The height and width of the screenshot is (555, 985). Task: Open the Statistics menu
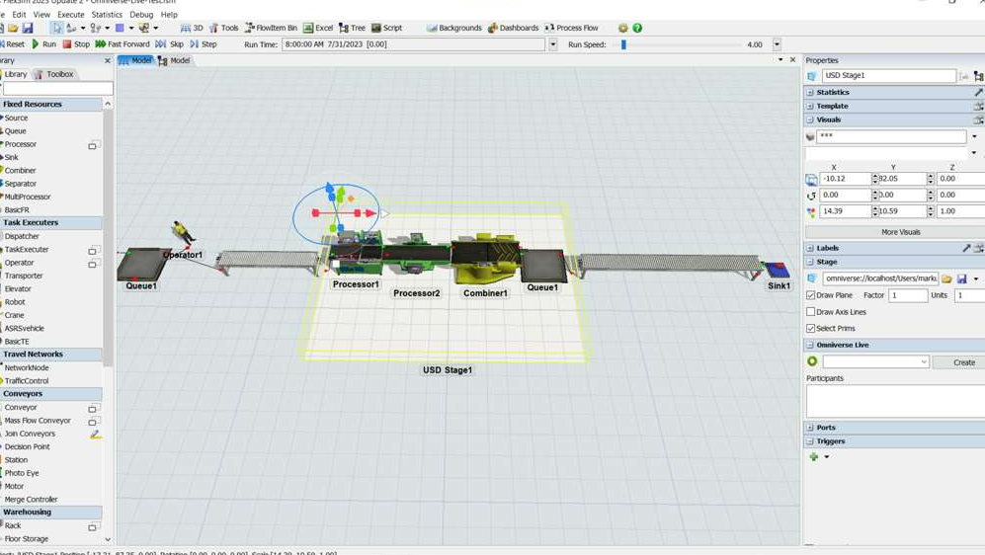(107, 14)
